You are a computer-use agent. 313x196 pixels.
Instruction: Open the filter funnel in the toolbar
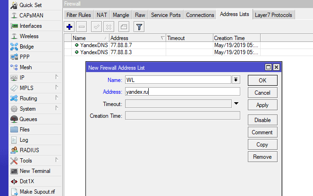[x=139, y=27]
